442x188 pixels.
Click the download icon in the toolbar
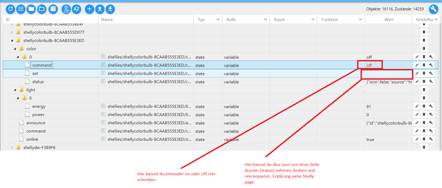pos(110,9)
